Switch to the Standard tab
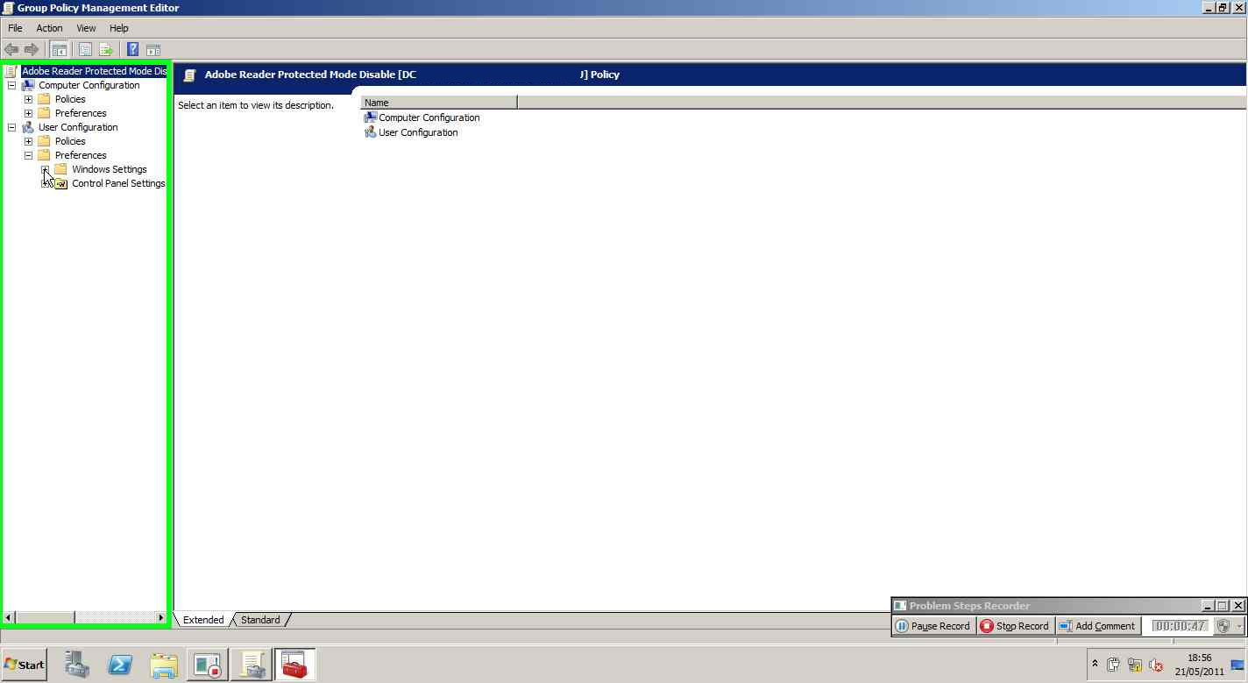 (x=260, y=620)
